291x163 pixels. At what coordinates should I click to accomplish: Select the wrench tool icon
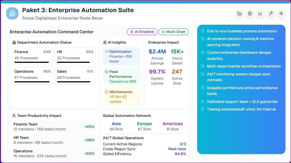coord(270,14)
